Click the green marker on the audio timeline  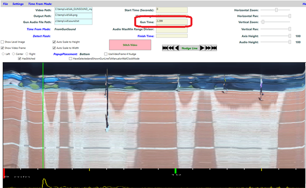(x=175, y=170)
